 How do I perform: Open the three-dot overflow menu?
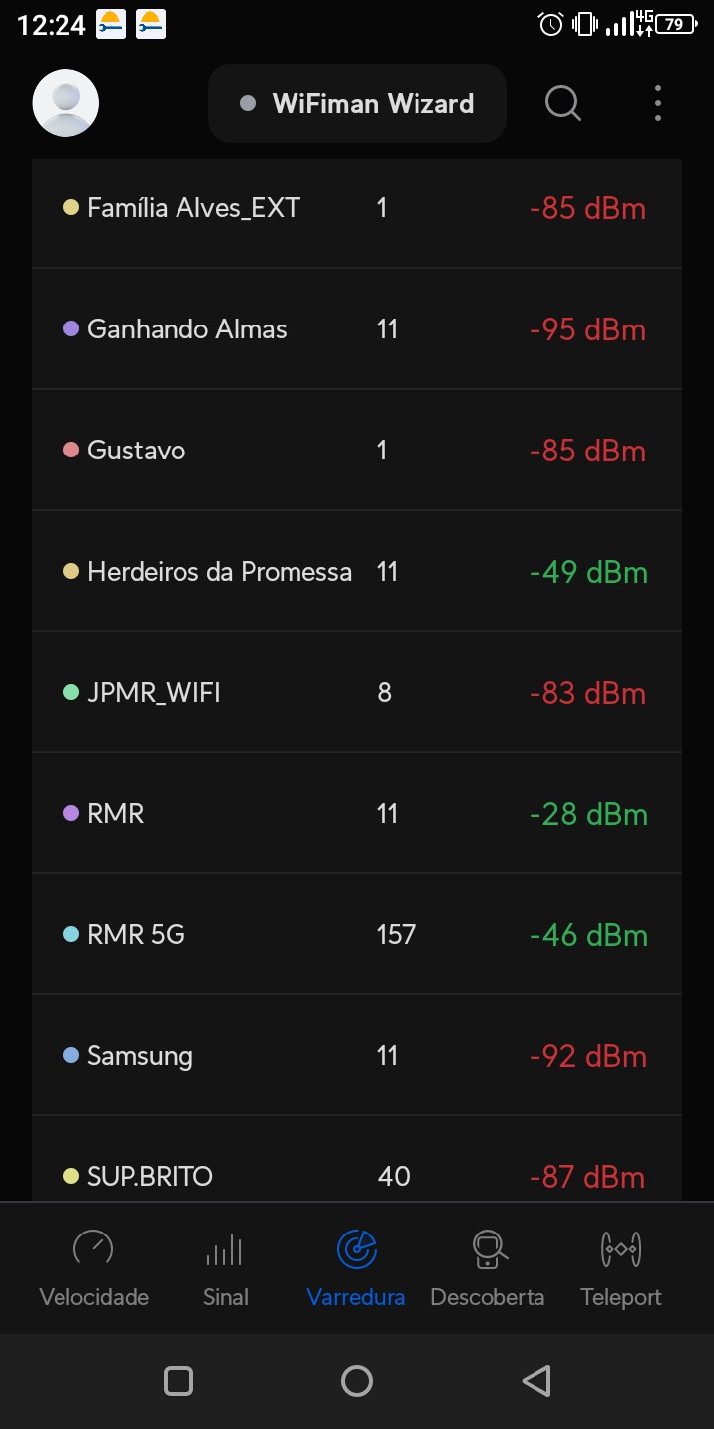[x=657, y=103]
